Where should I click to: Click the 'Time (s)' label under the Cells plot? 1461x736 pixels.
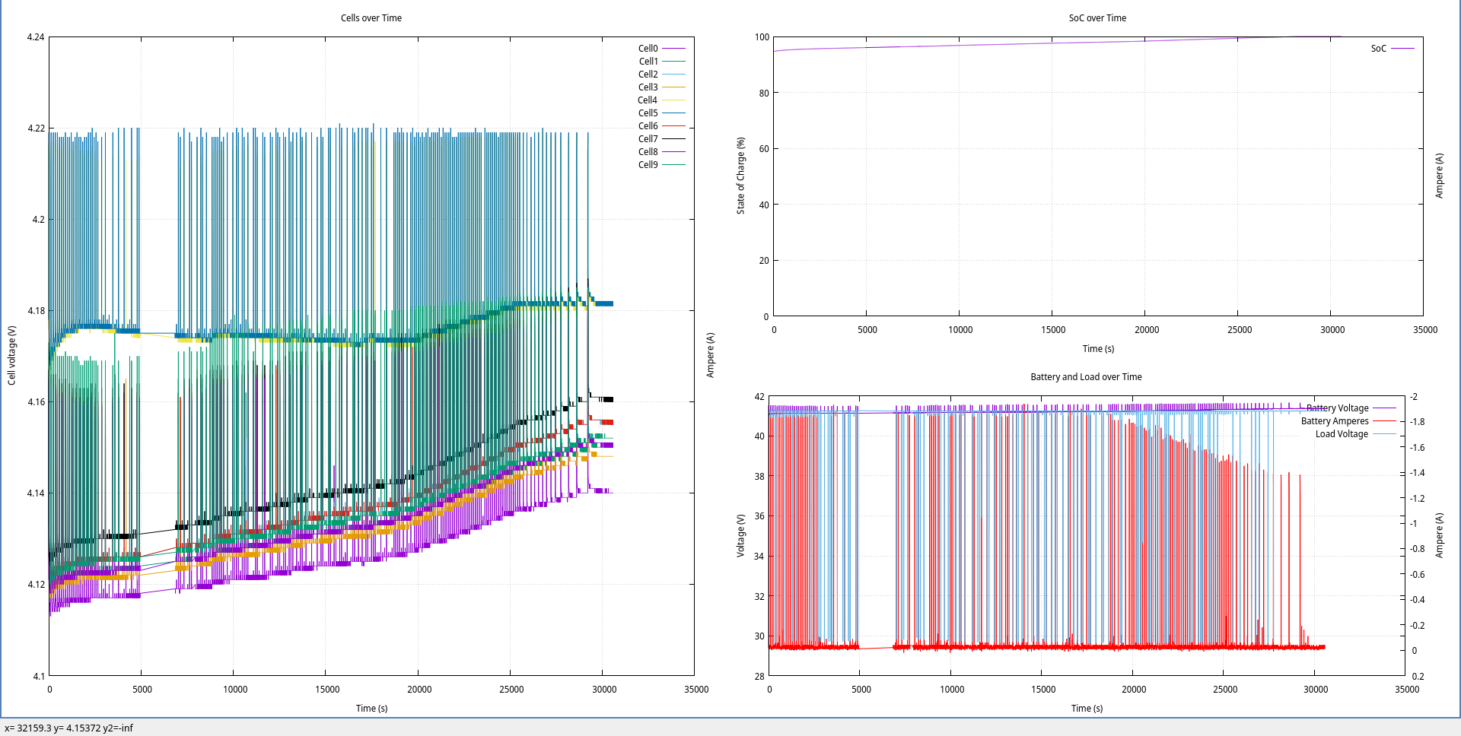(371, 708)
